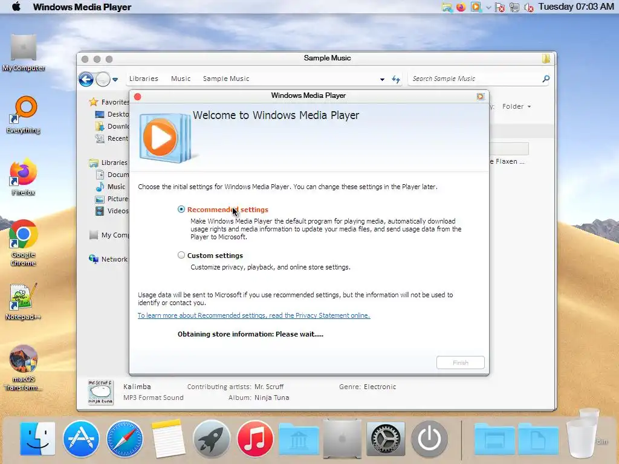The image size is (619, 464).
Task: Open the Recycle Bin on the dock
Action: pyautogui.click(x=584, y=434)
